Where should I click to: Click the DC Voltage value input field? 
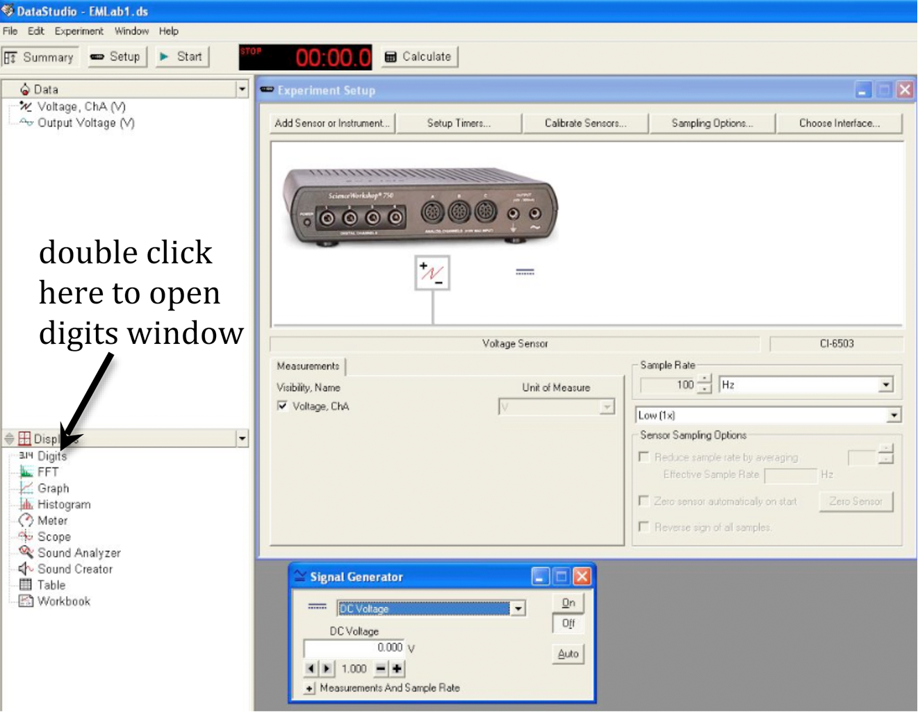pyautogui.click(x=354, y=647)
